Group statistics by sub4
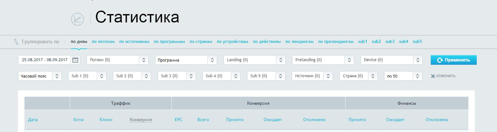Image resolution: width=497 pixels, height=132 pixels. point(404,42)
